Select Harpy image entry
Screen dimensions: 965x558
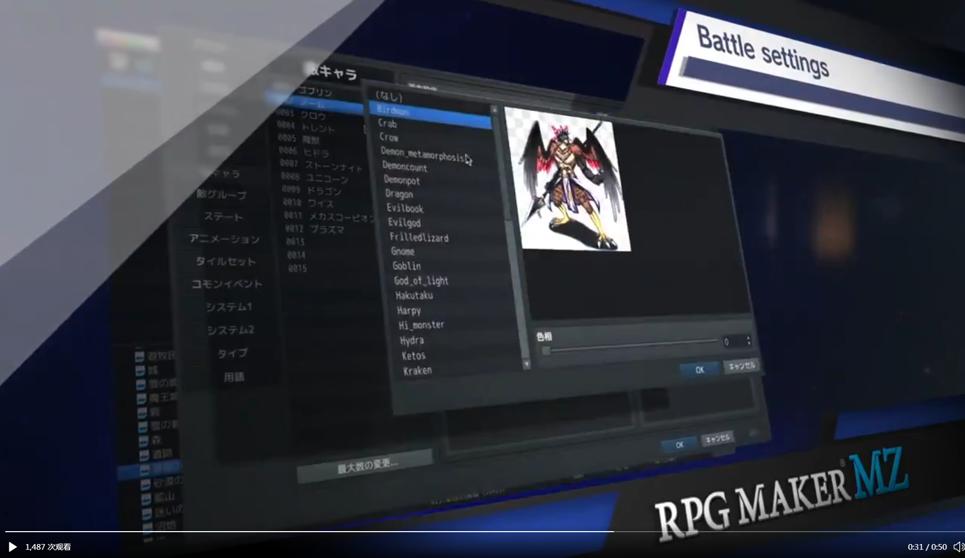coord(408,311)
